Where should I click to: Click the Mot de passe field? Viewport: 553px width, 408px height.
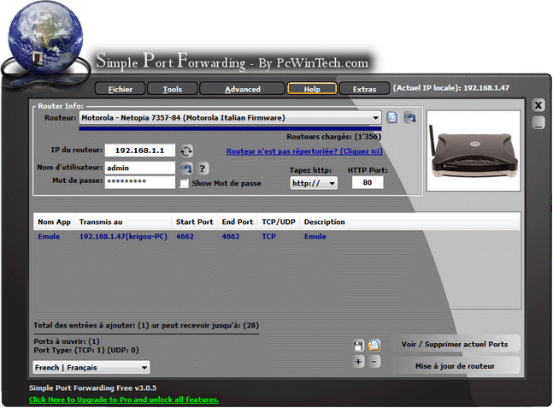(x=140, y=182)
